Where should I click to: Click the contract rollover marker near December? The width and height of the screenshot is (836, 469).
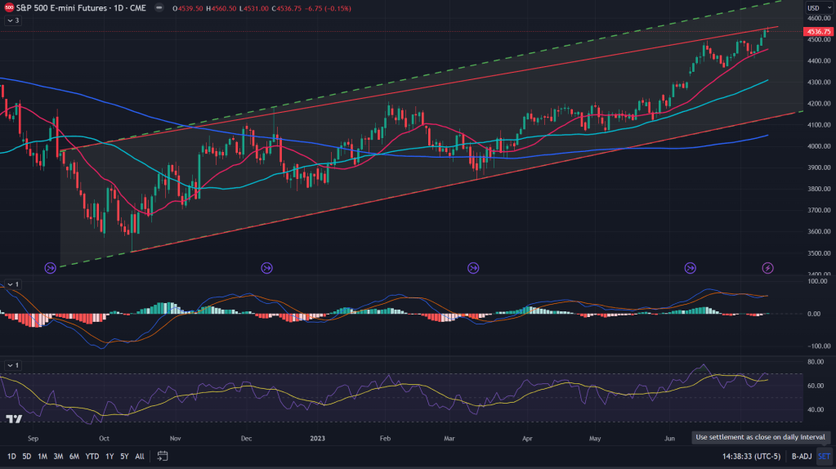[x=266, y=267]
